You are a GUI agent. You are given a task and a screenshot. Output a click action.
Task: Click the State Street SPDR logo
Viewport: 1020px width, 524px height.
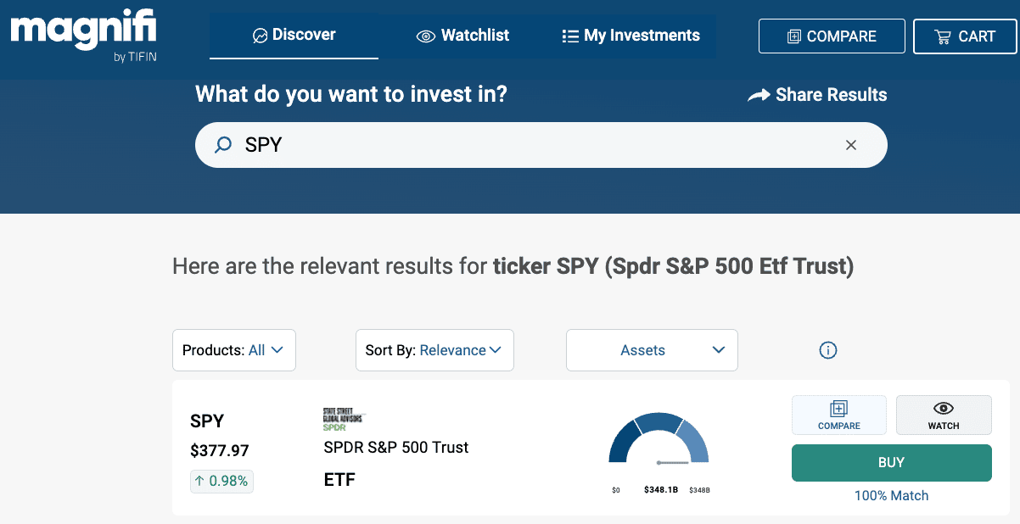point(344,419)
